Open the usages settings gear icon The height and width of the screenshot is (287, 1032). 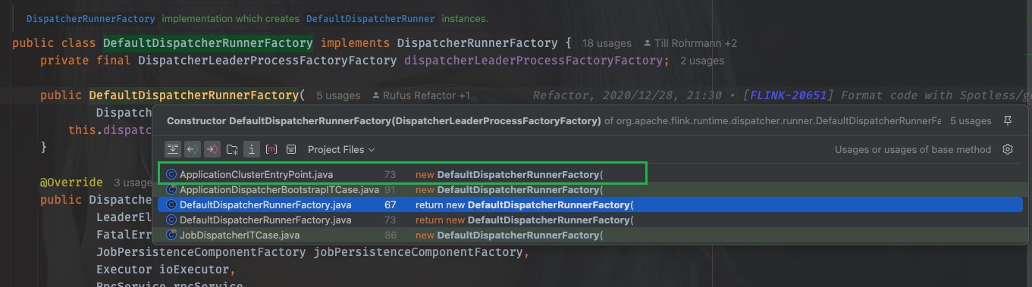point(1008,149)
